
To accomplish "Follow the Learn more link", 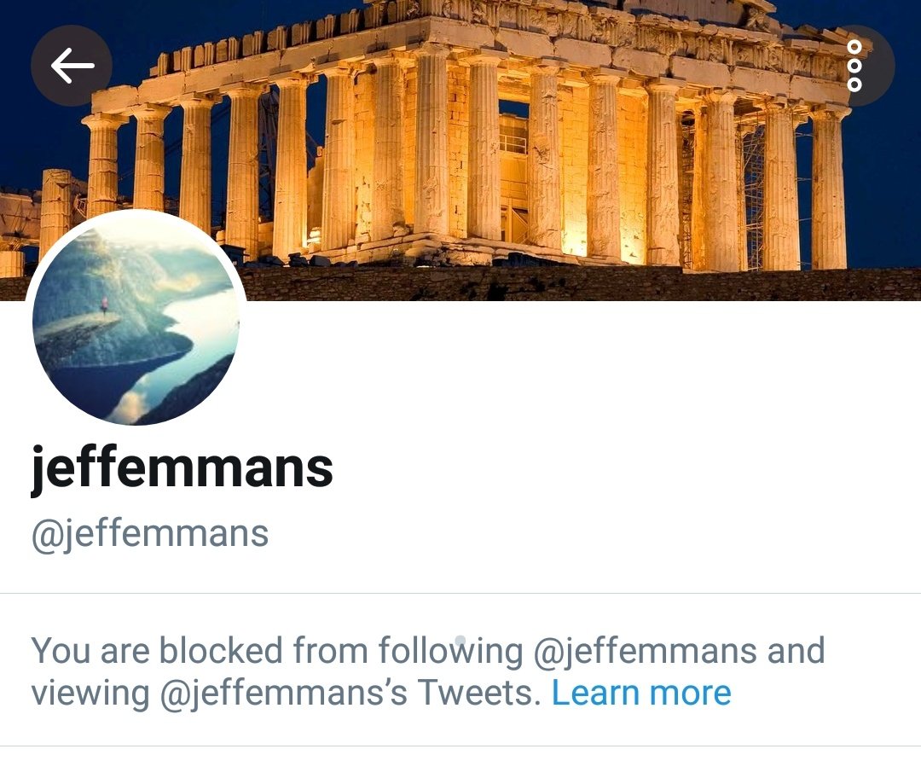I will pos(641,692).
